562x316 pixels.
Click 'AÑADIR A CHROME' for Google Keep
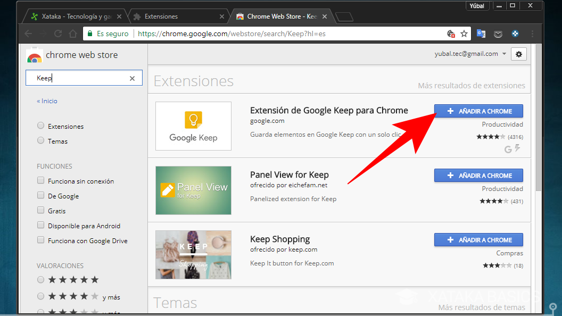[x=478, y=111]
